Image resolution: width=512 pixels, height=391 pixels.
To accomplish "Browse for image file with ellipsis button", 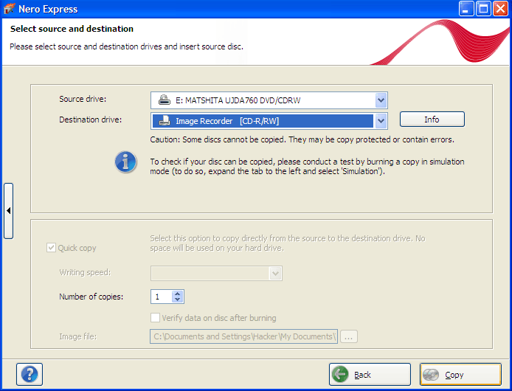I will (x=349, y=336).
